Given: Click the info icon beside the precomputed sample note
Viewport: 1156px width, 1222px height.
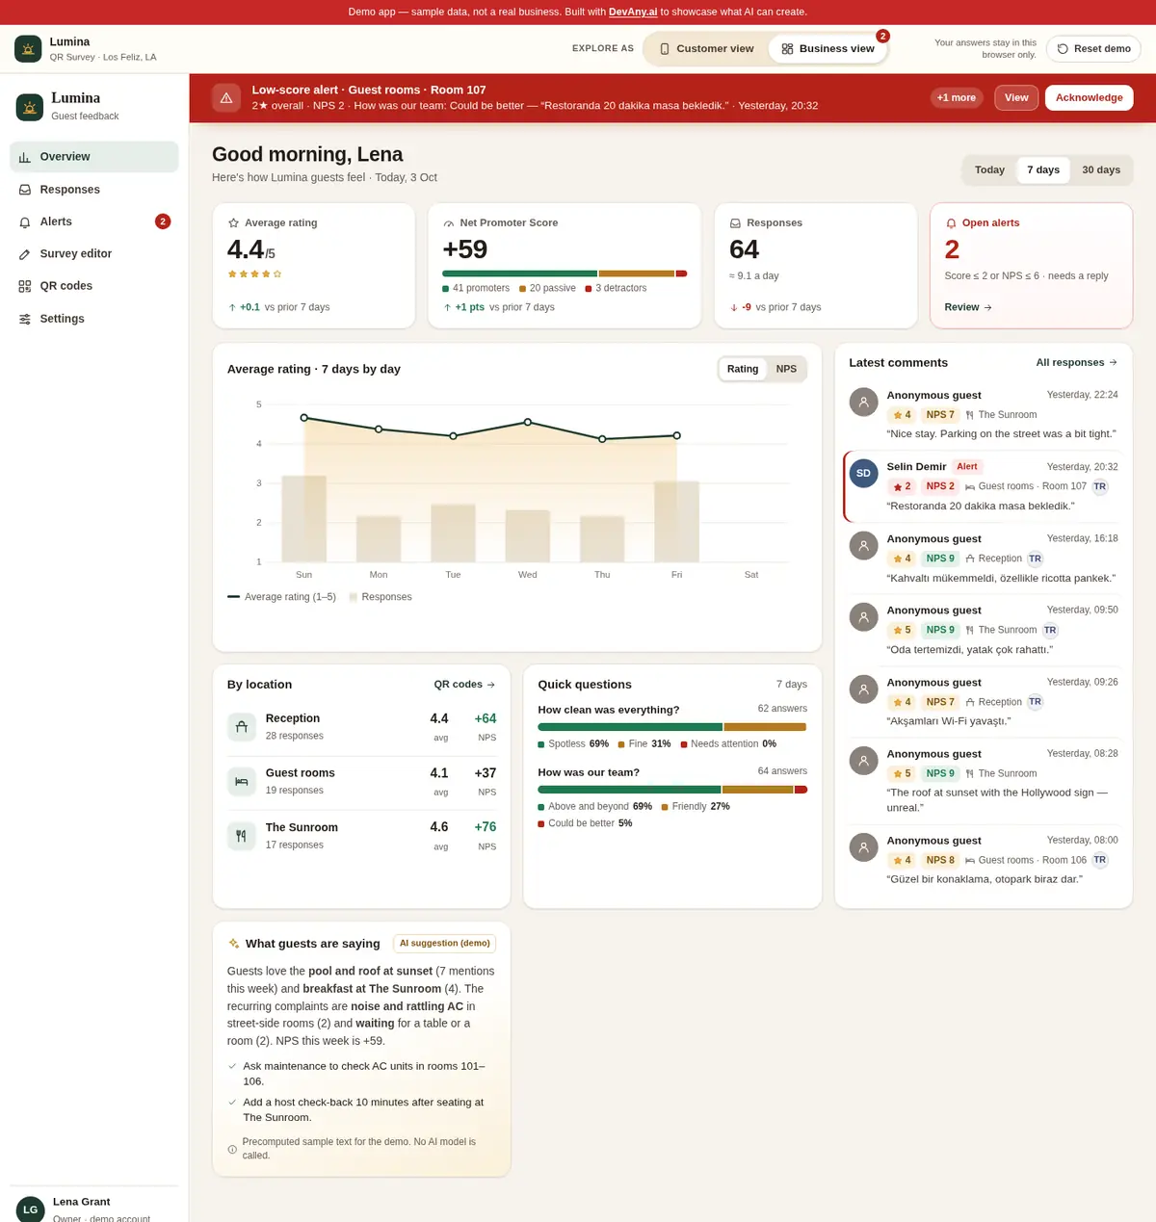Looking at the screenshot, I should [232, 1149].
